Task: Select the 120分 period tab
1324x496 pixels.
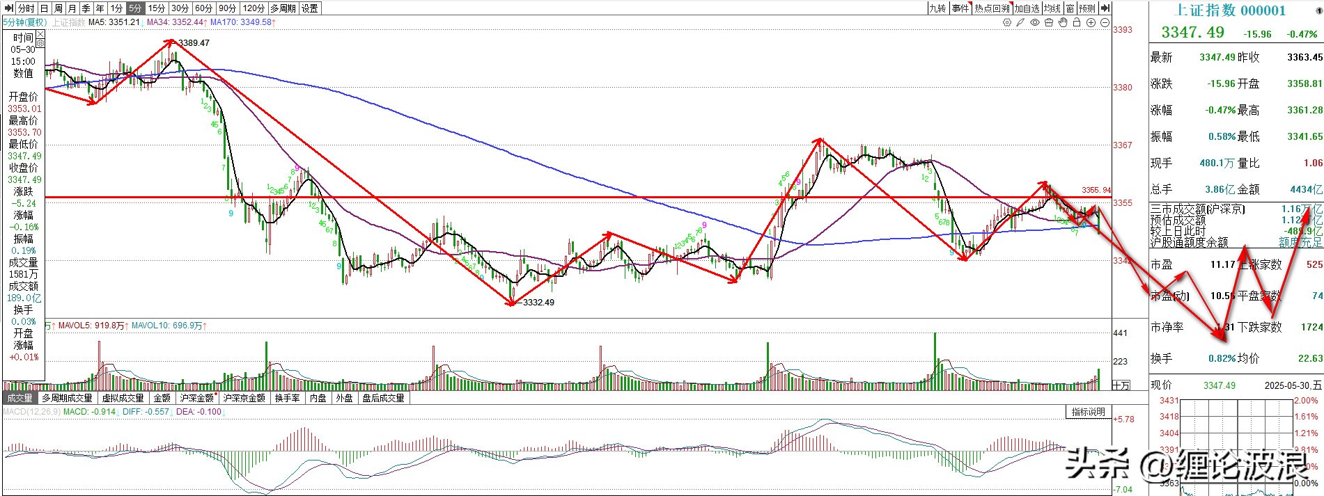Action: tap(254, 8)
